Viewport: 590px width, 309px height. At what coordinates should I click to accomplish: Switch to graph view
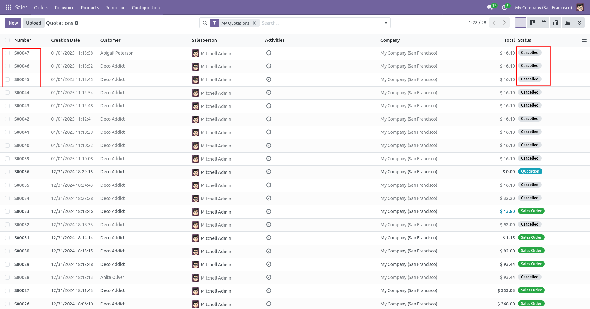pos(567,23)
